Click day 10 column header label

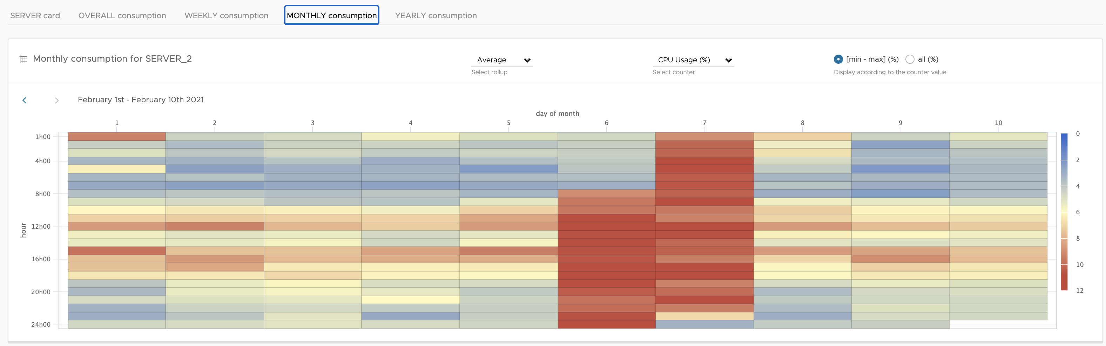(998, 123)
